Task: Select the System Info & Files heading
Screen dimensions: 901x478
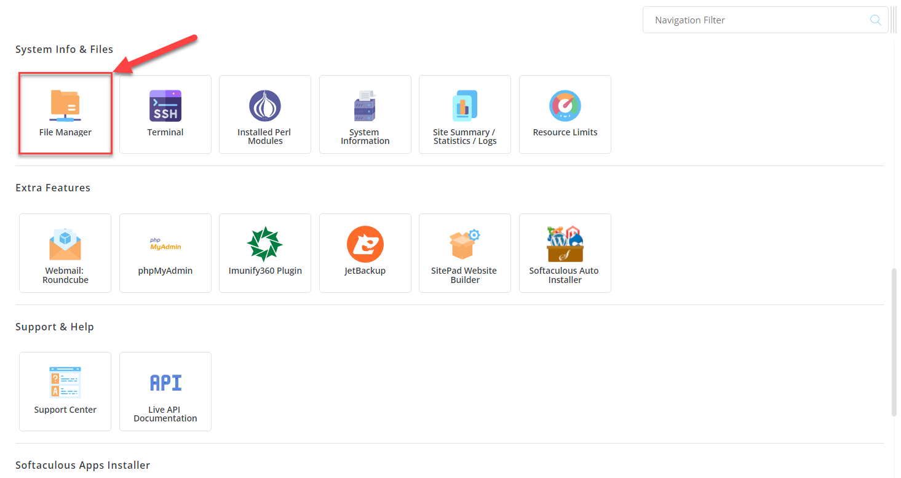Action: click(64, 49)
